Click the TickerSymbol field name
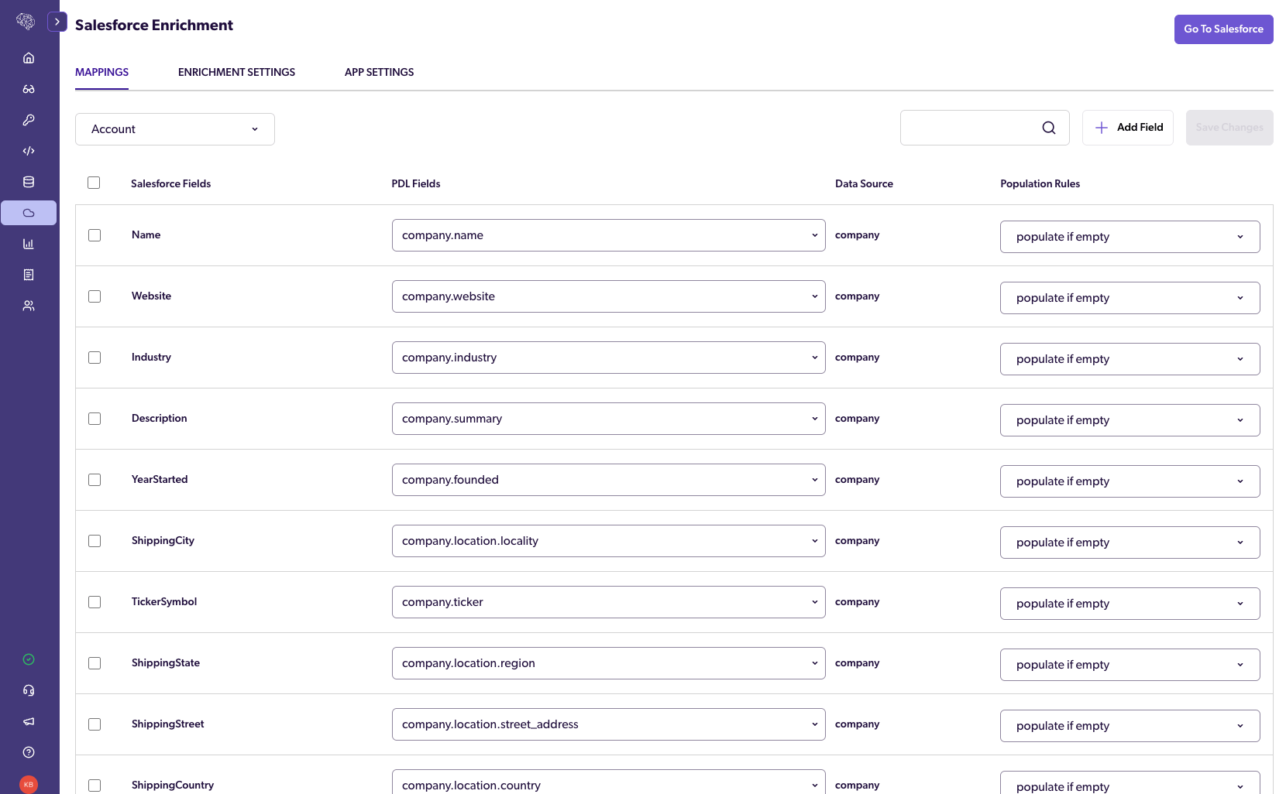The height and width of the screenshot is (794, 1286). coord(164,601)
